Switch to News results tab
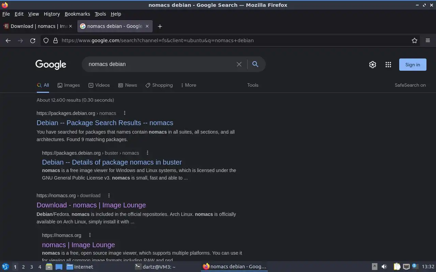 click(127, 85)
